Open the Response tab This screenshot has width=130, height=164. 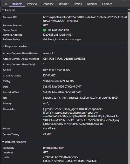[47, 4]
